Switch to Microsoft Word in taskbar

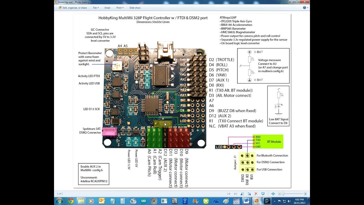point(247,201)
